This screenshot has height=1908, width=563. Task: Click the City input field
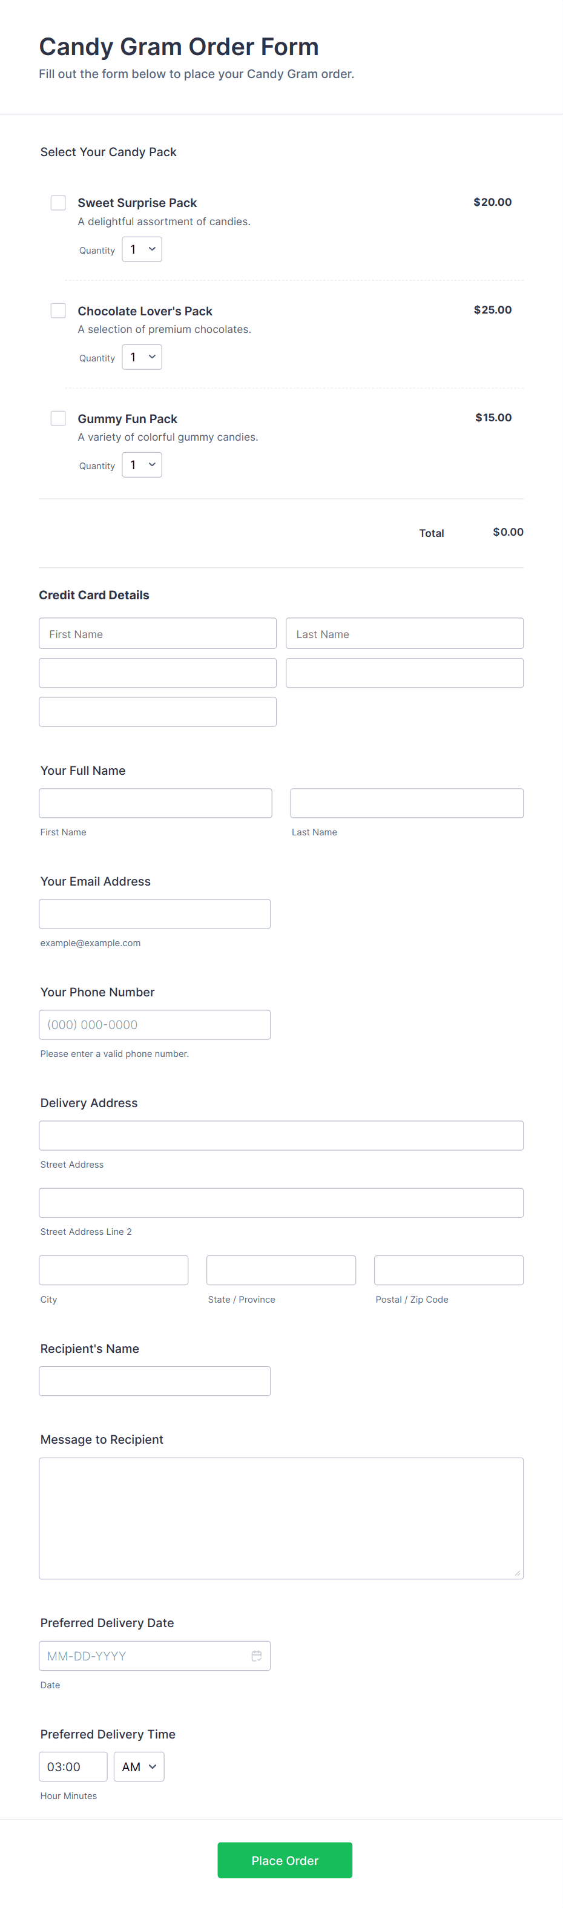point(113,1270)
